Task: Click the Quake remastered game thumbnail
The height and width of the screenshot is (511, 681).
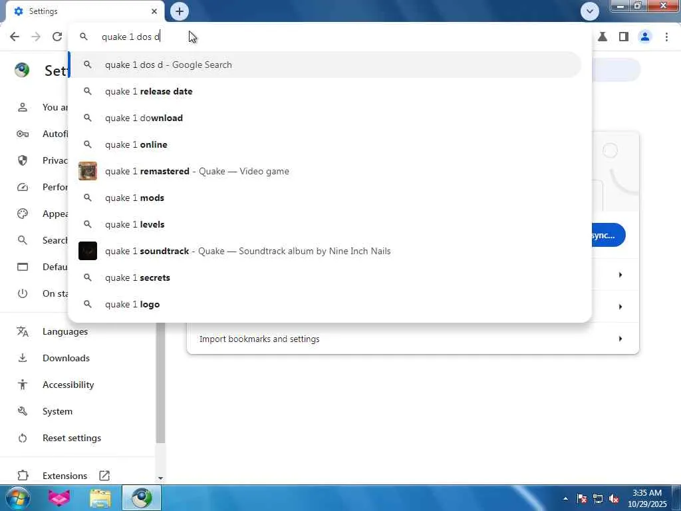Action: point(88,171)
